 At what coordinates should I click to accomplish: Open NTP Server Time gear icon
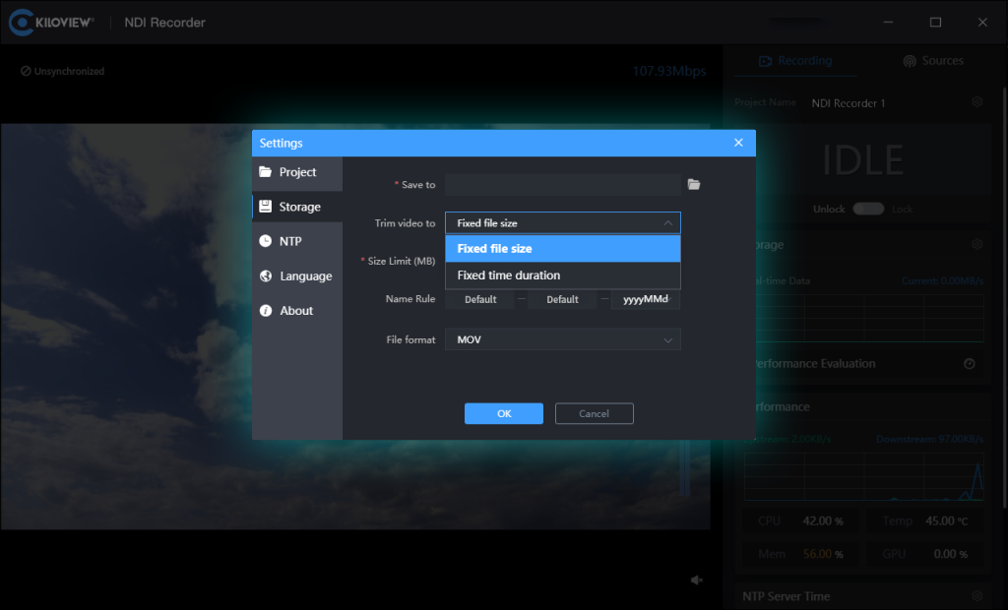coord(976,595)
